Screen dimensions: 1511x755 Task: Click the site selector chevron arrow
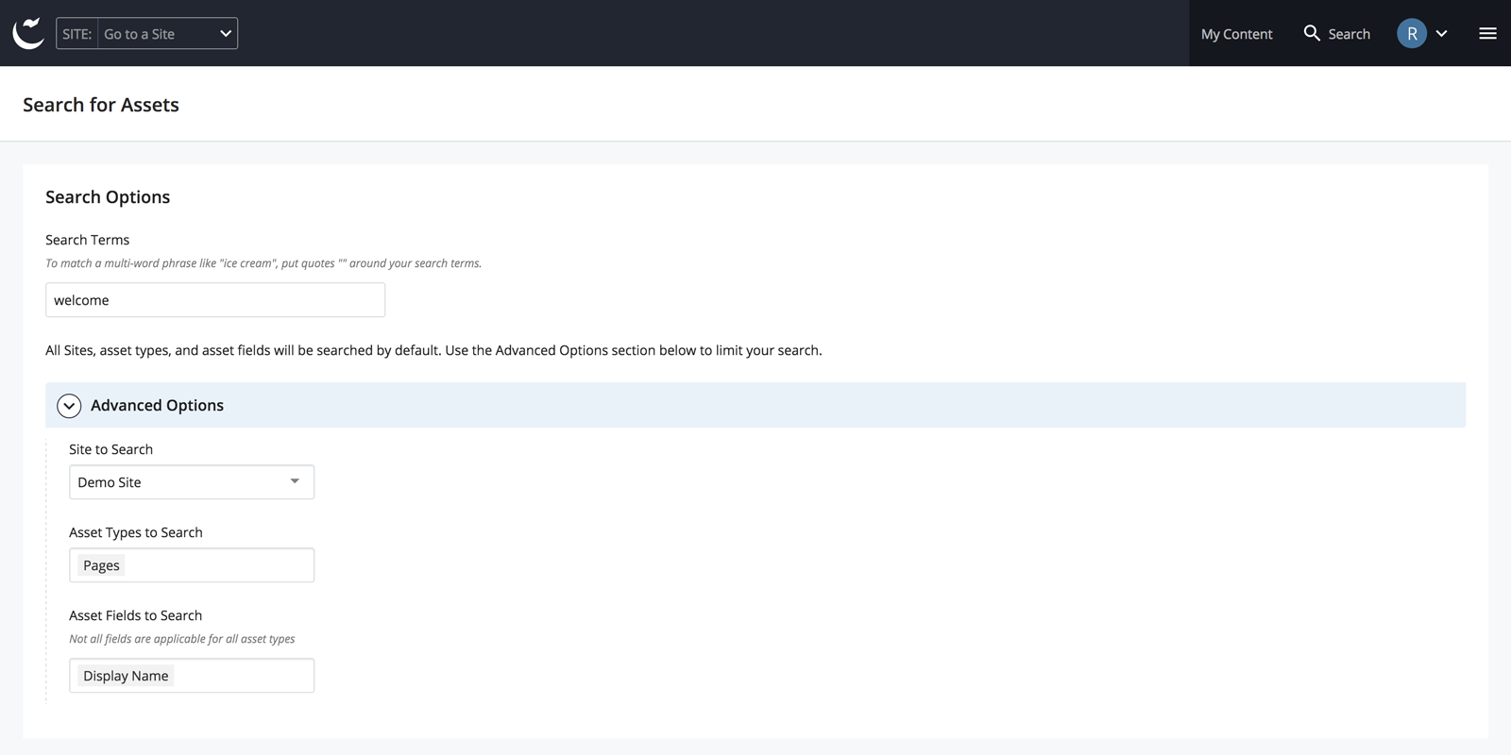click(226, 34)
